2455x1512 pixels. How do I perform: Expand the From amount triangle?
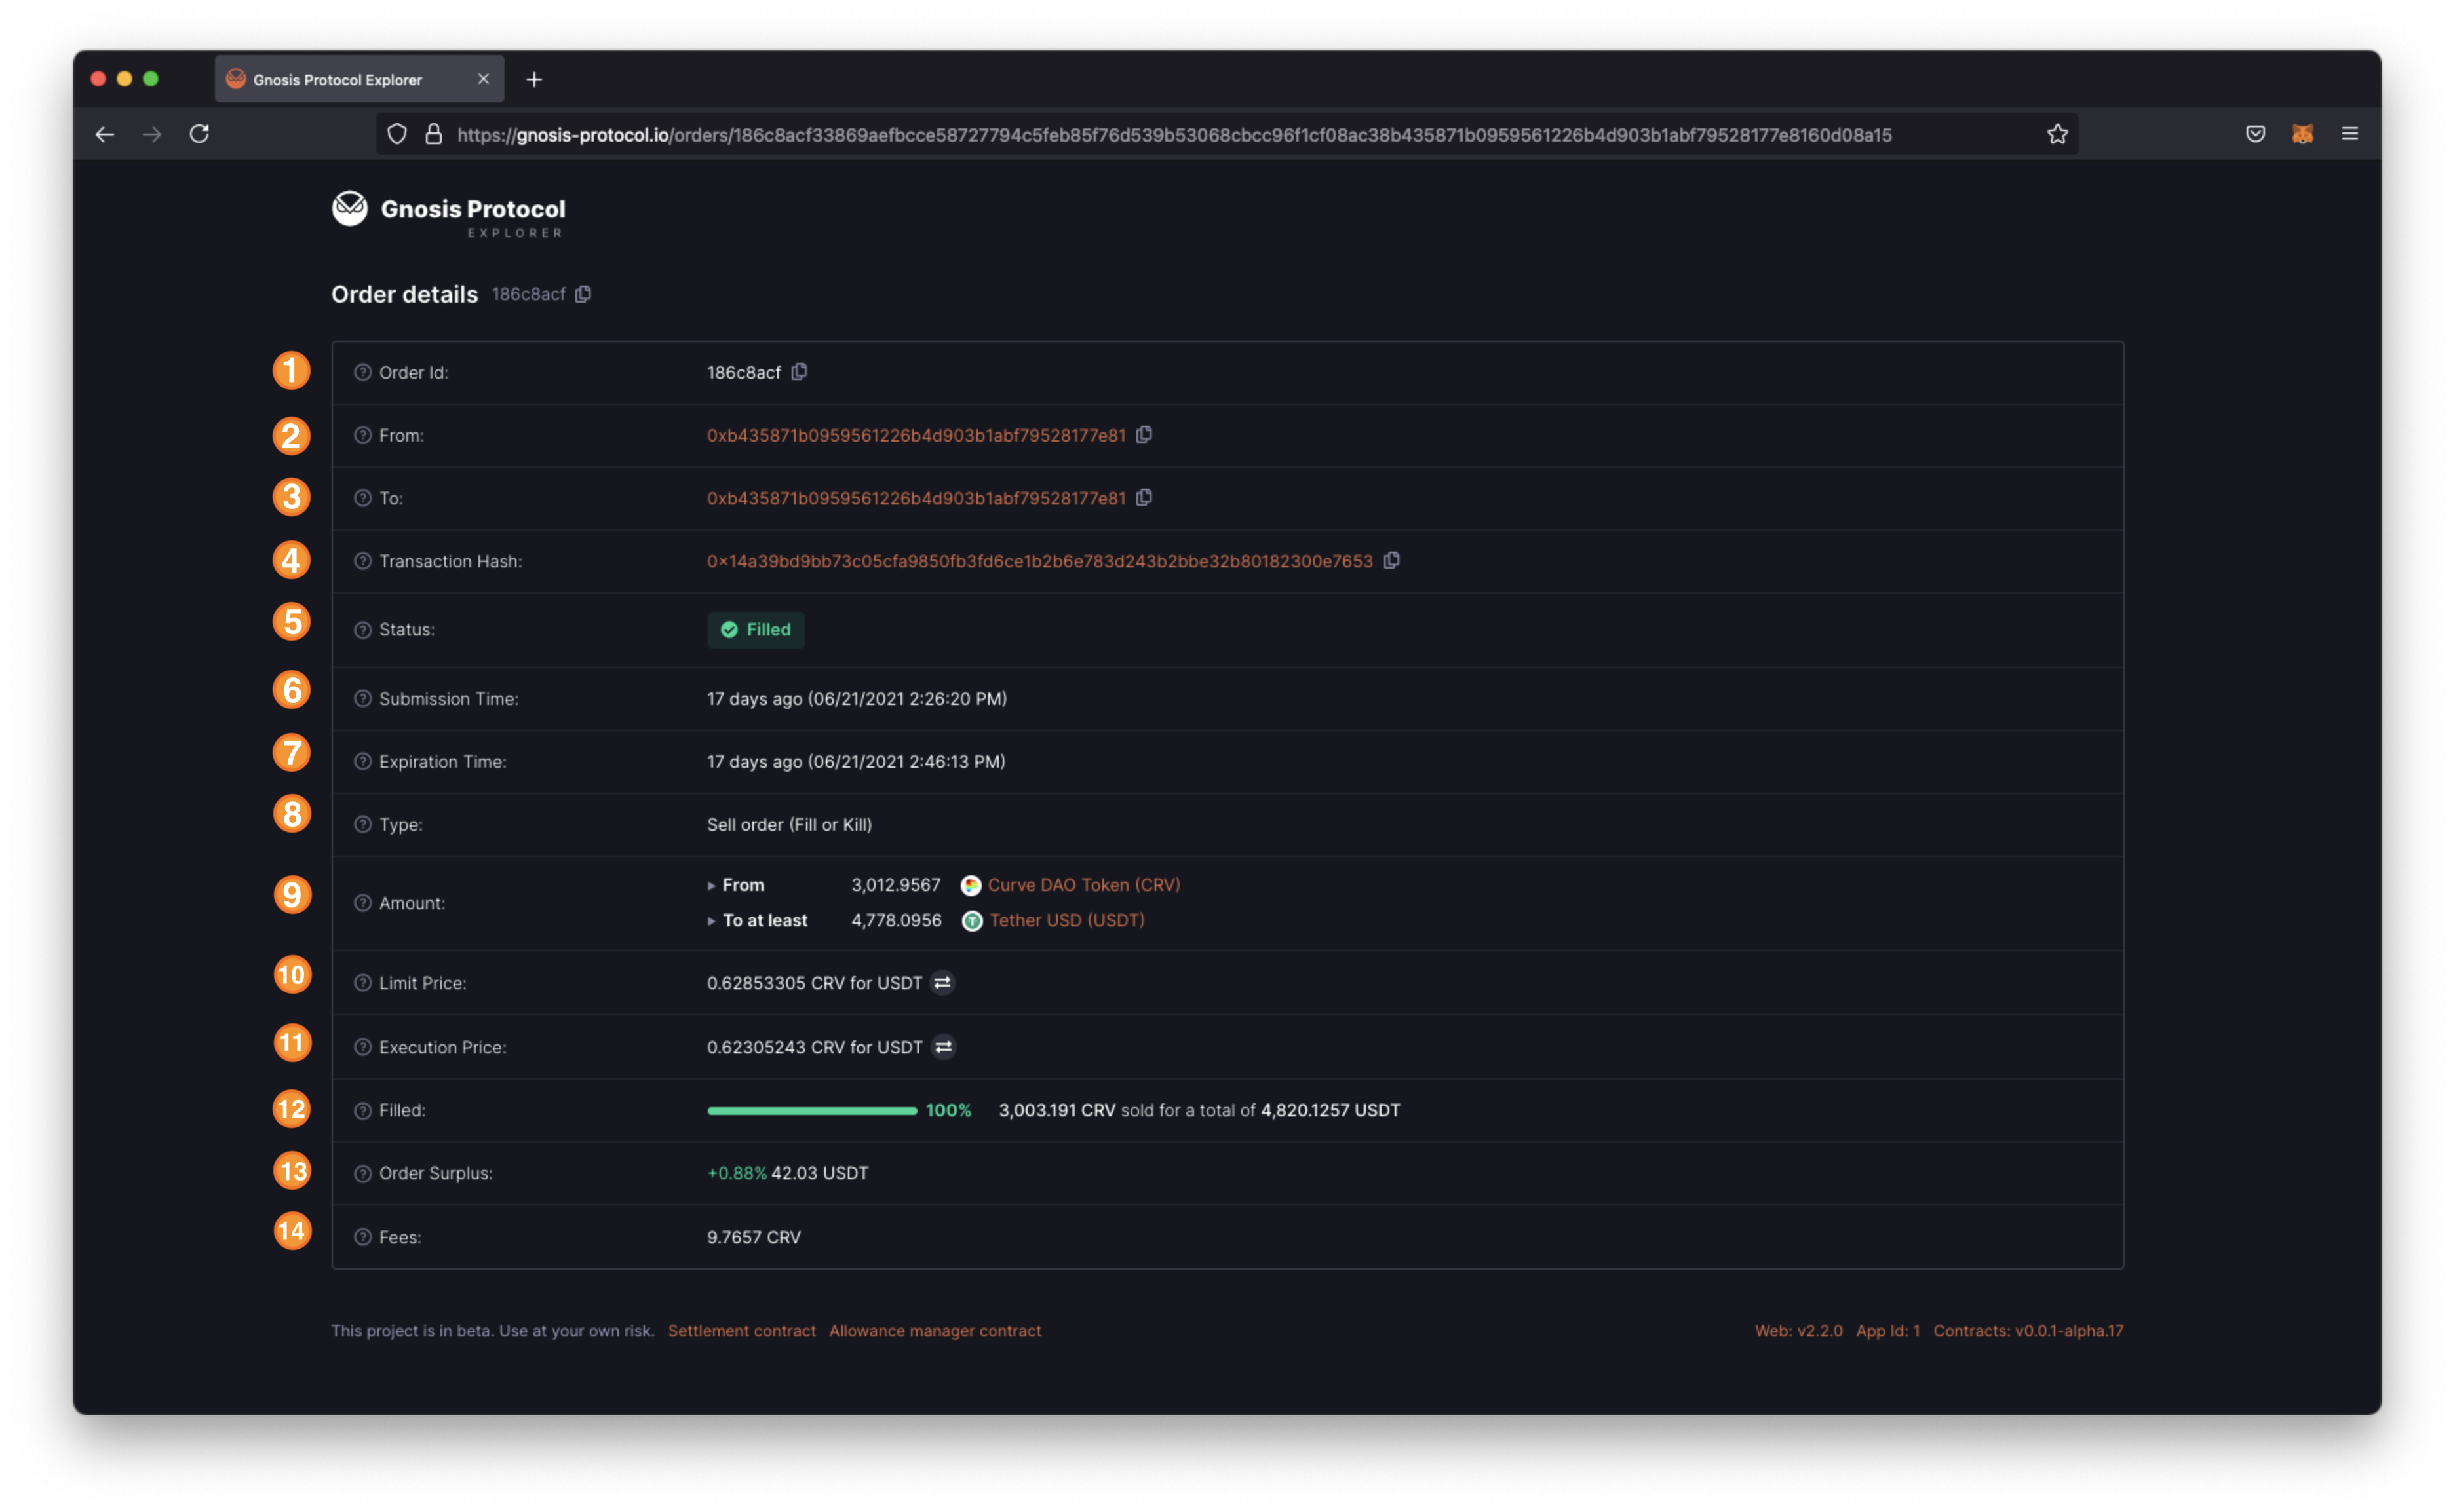711,886
